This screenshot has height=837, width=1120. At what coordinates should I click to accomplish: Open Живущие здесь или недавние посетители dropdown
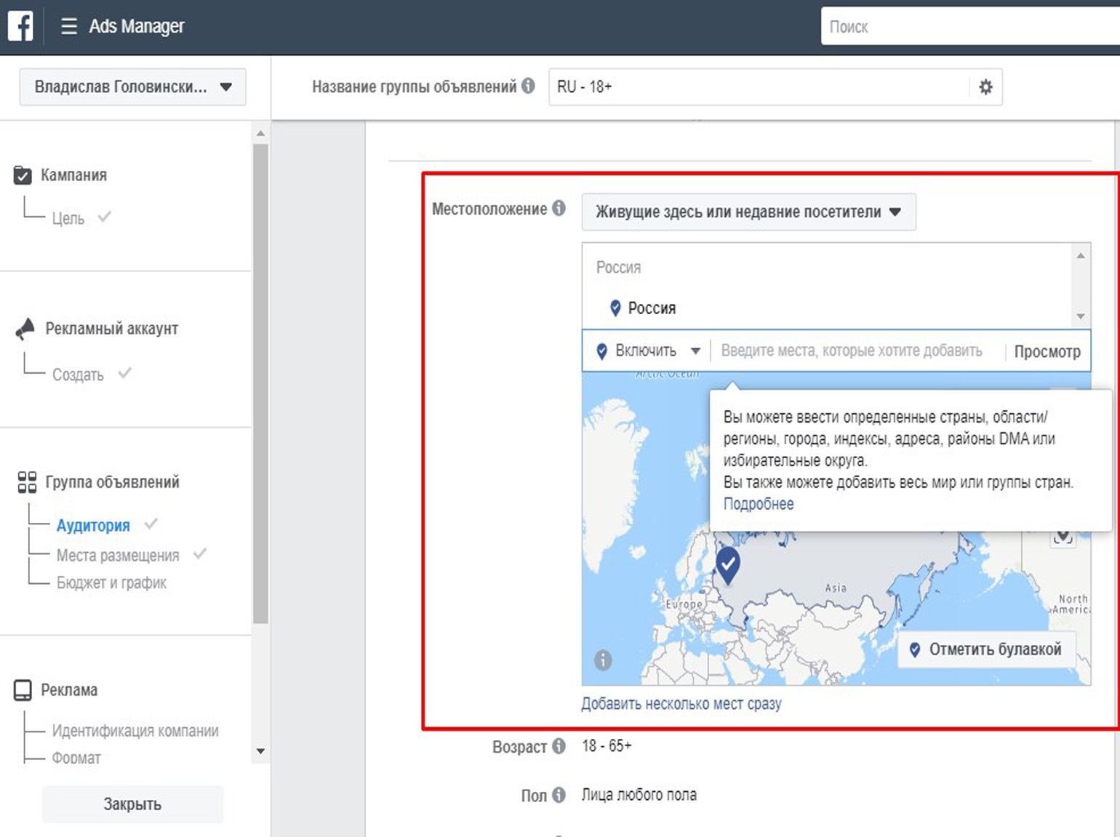tap(748, 212)
